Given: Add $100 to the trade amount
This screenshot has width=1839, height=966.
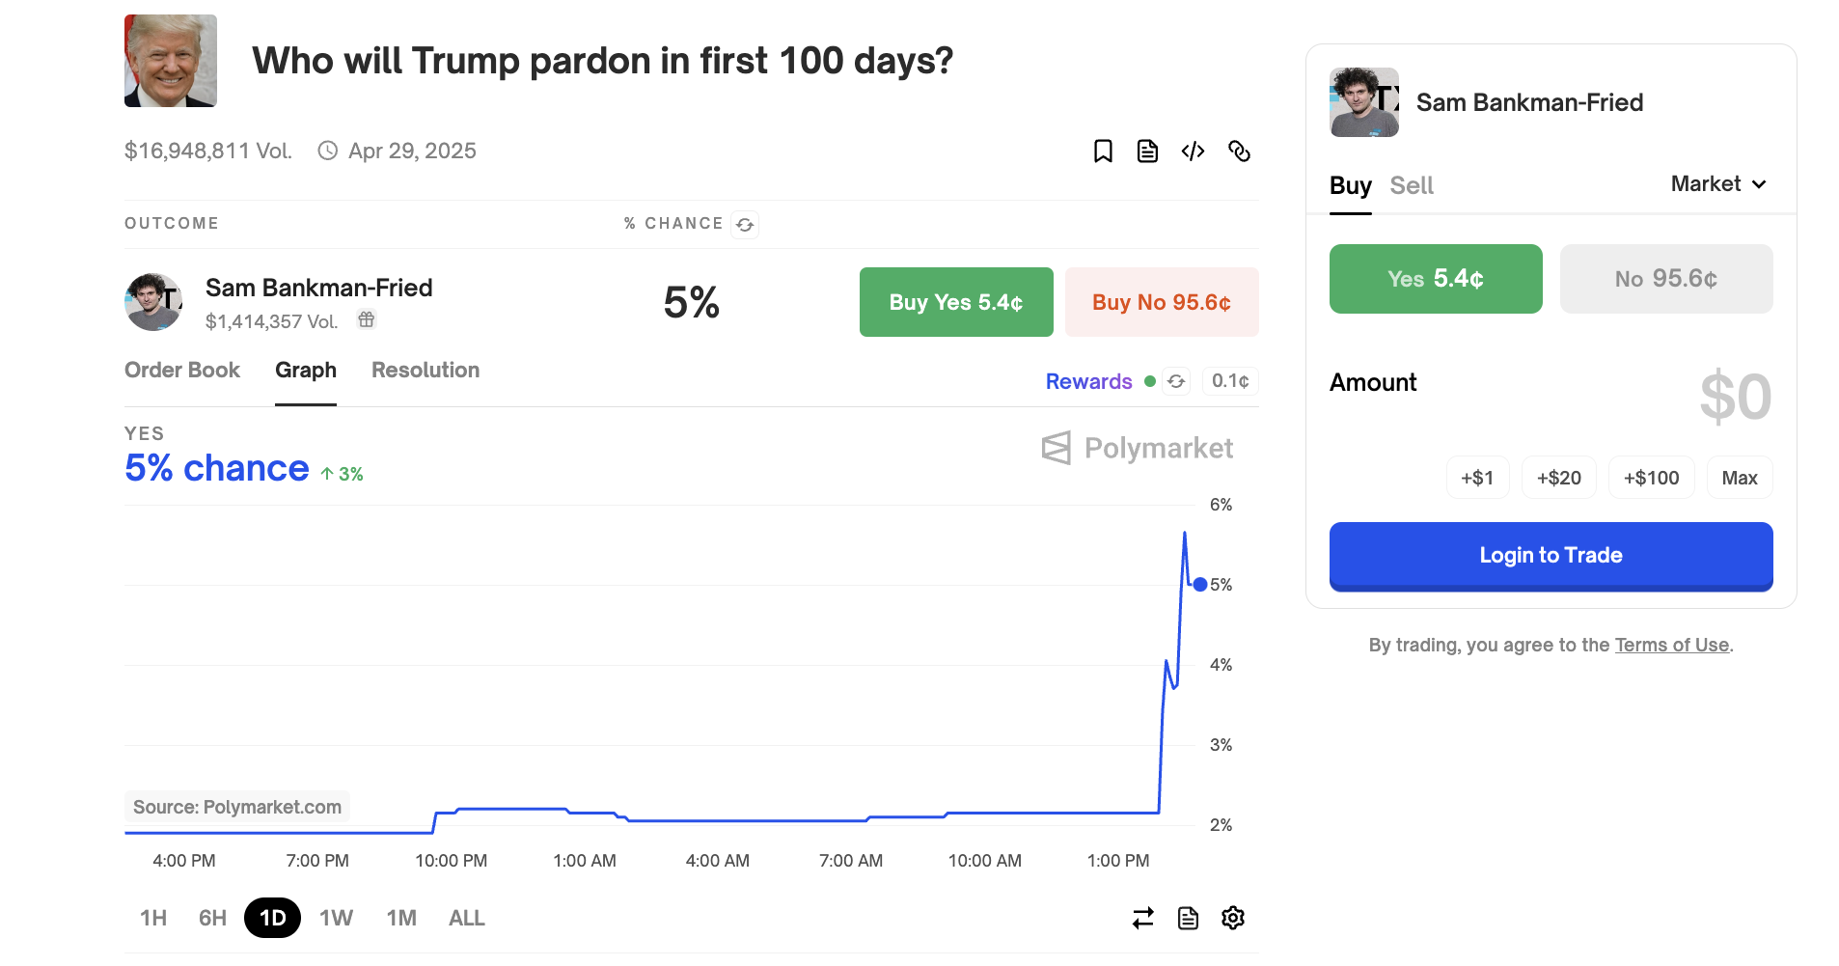Looking at the screenshot, I should click(1650, 477).
